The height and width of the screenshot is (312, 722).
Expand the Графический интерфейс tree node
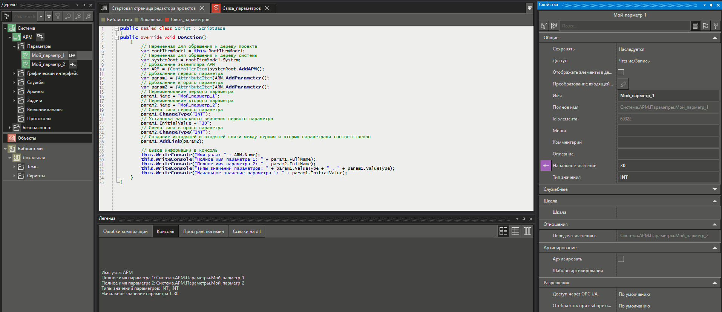click(x=14, y=73)
